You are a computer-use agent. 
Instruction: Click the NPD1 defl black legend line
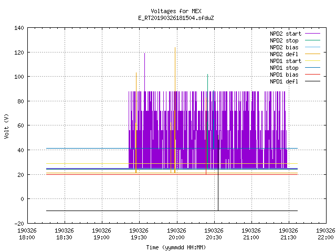pyautogui.click(x=312, y=81)
